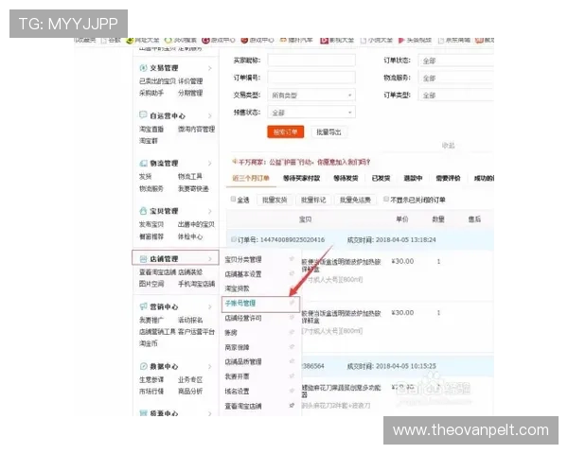Expand the 数据中心 chevron
Screen dimensions: 568x454
(x=210, y=366)
